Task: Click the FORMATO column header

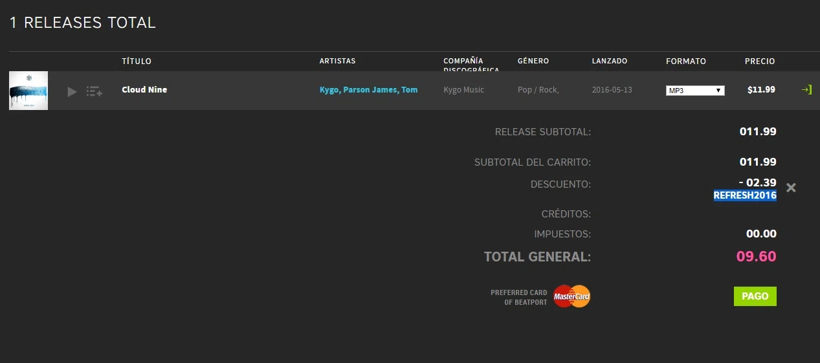Action: pos(686,61)
